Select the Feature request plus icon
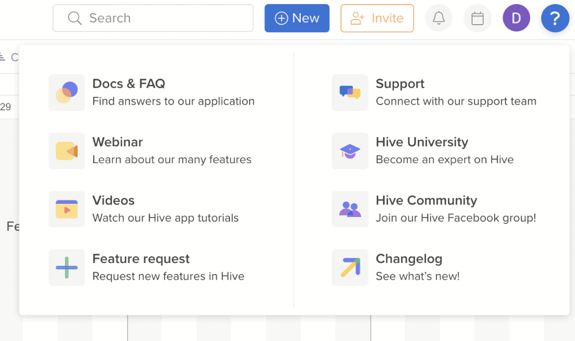This screenshot has width=575, height=341. (x=67, y=268)
